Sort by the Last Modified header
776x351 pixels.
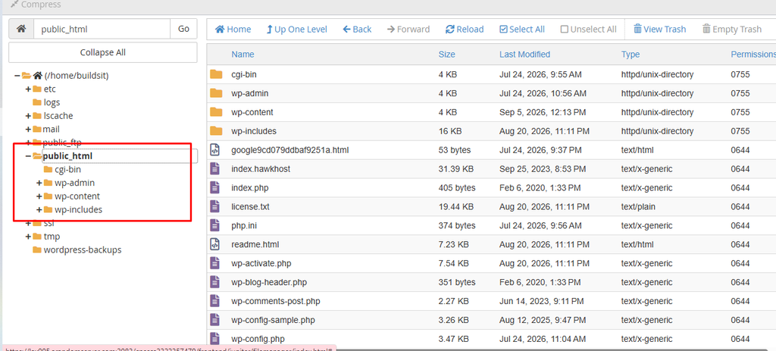[x=524, y=55]
